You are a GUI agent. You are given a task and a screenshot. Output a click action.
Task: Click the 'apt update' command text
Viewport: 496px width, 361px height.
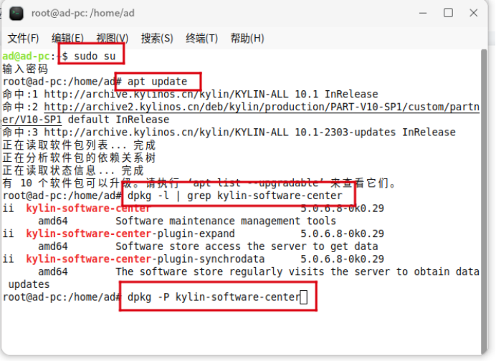click(157, 82)
